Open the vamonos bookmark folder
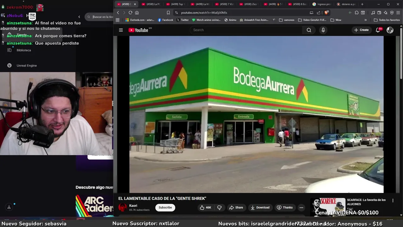Screen dimensions: 403x227 pos(287,20)
